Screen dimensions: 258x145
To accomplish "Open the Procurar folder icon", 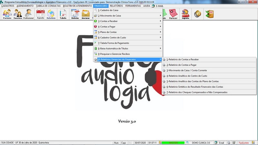I will 85,14.
